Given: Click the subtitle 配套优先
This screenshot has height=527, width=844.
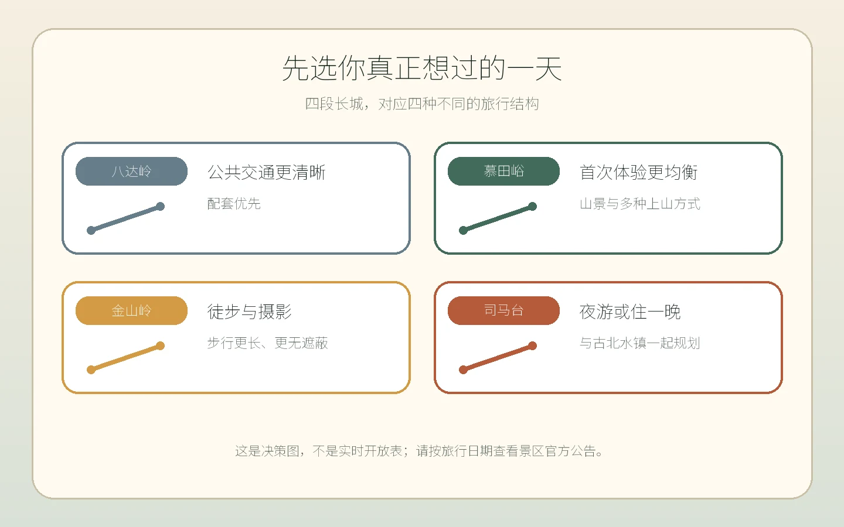Looking at the screenshot, I should (234, 204).
